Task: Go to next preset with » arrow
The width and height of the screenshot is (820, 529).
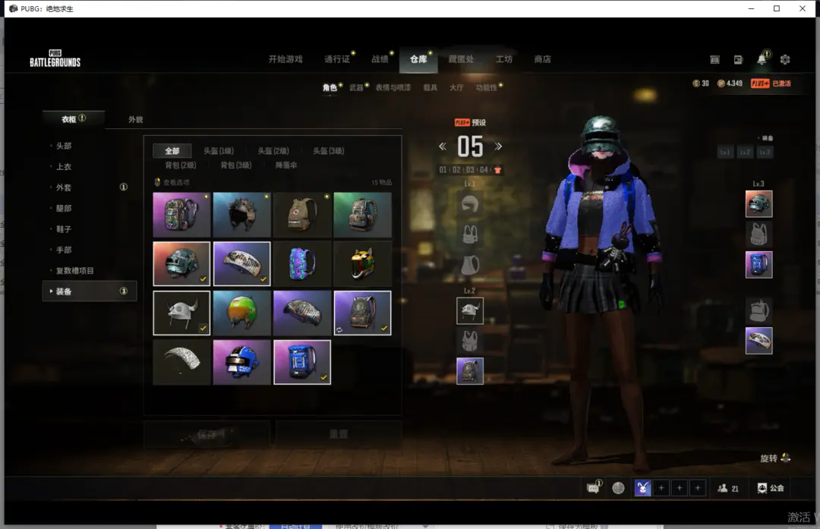Action: (498, 146)
